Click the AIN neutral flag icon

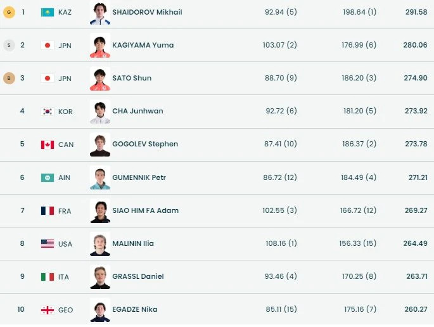click(x=48, y=177)
